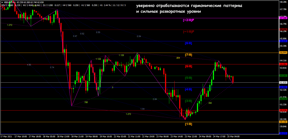Select the red [6/8] level label

[188, 67]
